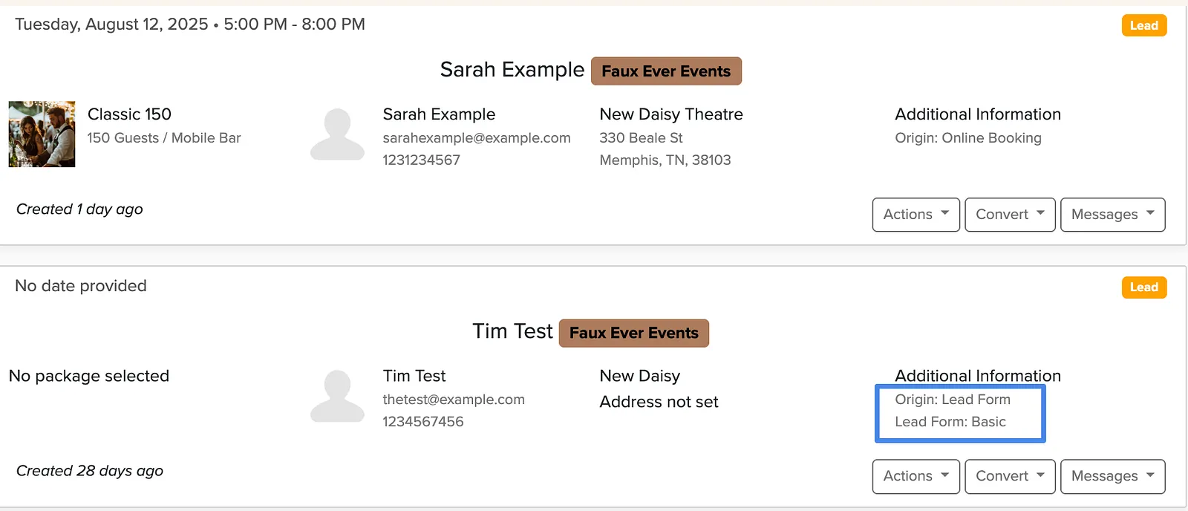The width and height of the screenshot is (1188, 511).
Task: Expand Convert dropdown for Sarah Example
Action: pyautogui.click(x=1010, y=215)
